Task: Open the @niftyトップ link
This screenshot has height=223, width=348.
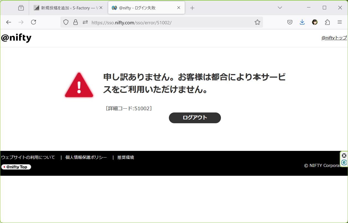Action: [x=334, y=38]
